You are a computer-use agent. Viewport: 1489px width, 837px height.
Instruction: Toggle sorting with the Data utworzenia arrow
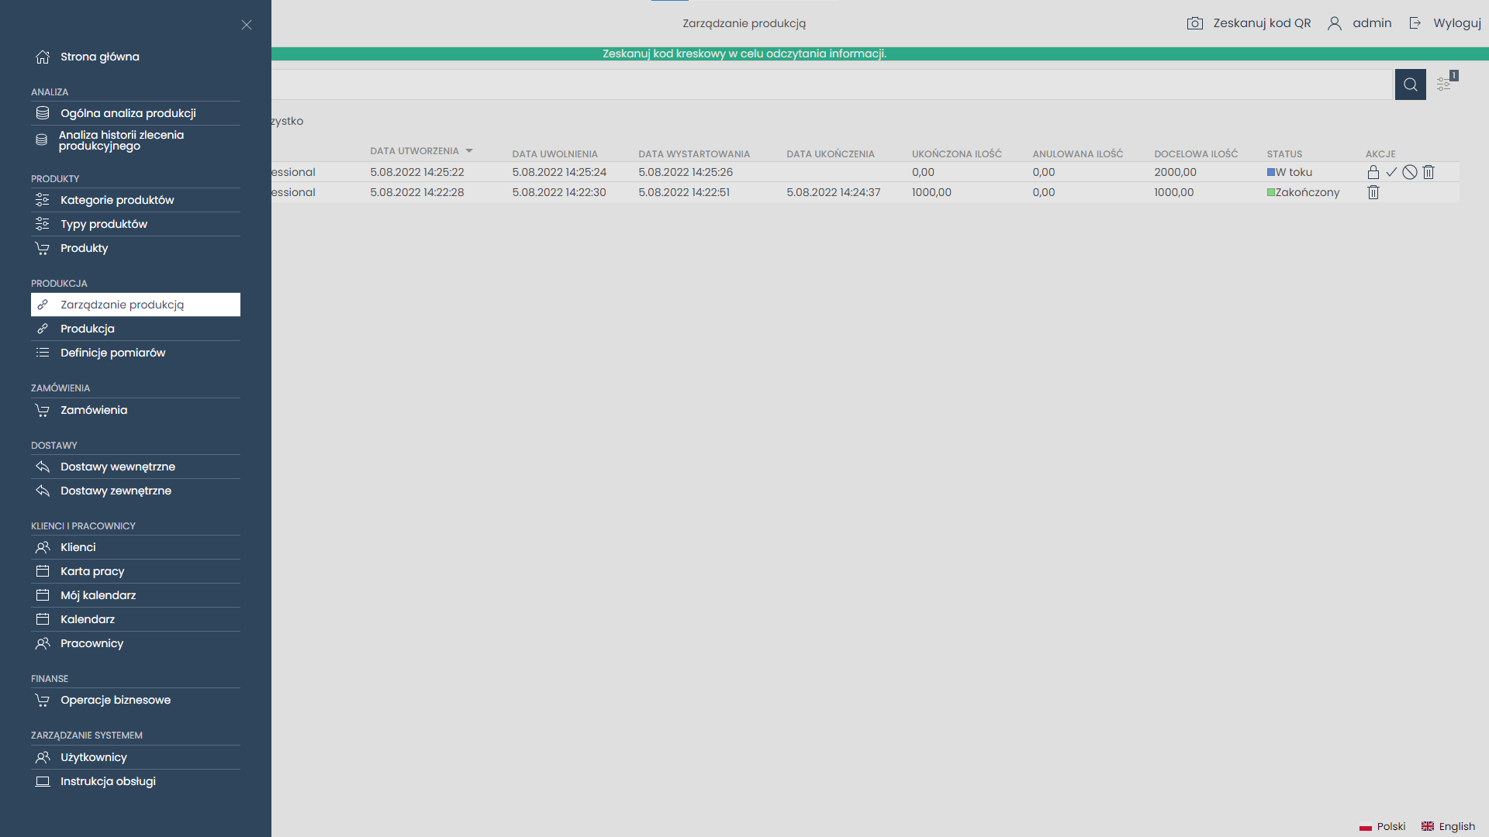pyautogui.click(x=469, y=150)
